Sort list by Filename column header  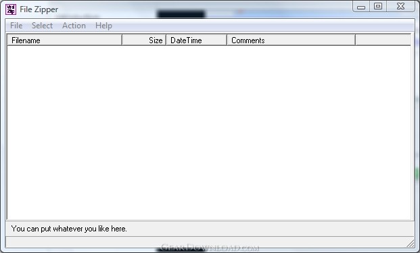click(64, 40)
